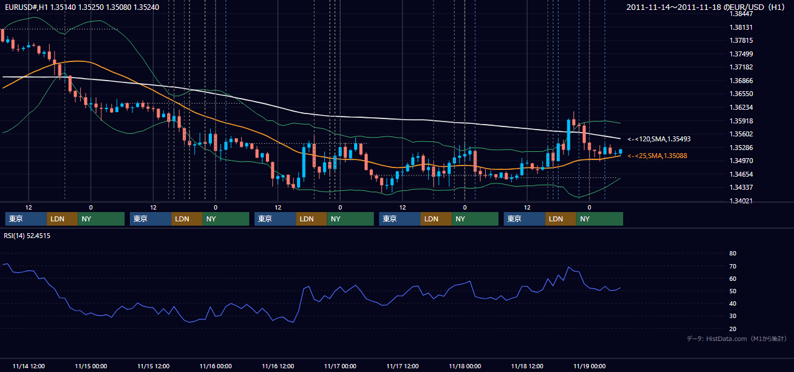
Task: Click the 1.34337 price axis label
Action: click(x=741, y=187)
